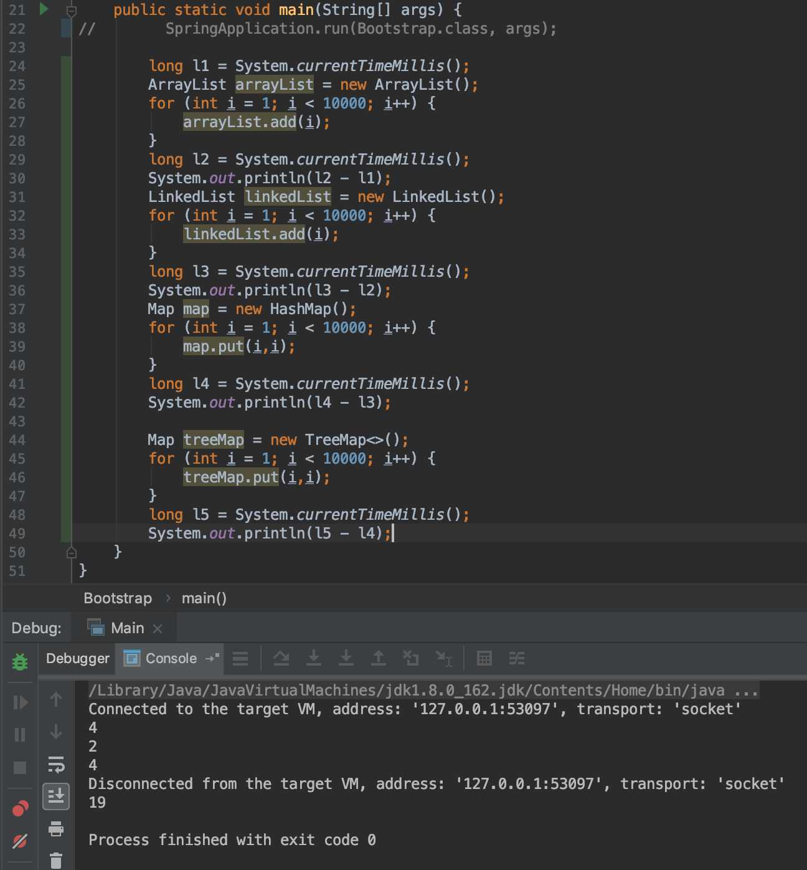Viewport: 807px width, 870px height.
Task: Stop the debug session
Action: point(20,767)
